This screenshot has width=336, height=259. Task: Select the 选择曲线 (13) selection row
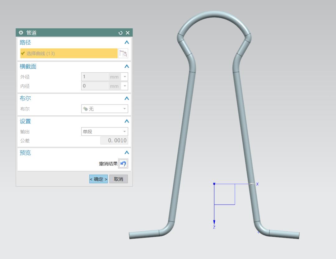pos(69,53)
